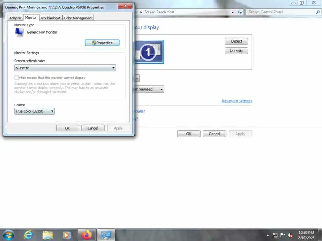Click the network tray icon
This screenshot has width=322, height=241.
click(x=275, y=235)
